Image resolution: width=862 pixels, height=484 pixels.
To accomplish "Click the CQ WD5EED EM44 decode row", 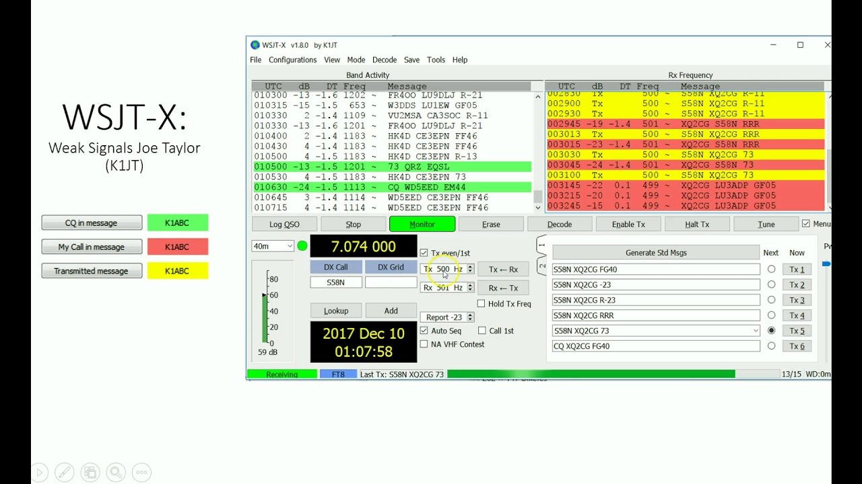I will pyautogui.click(x=393, y=188).
